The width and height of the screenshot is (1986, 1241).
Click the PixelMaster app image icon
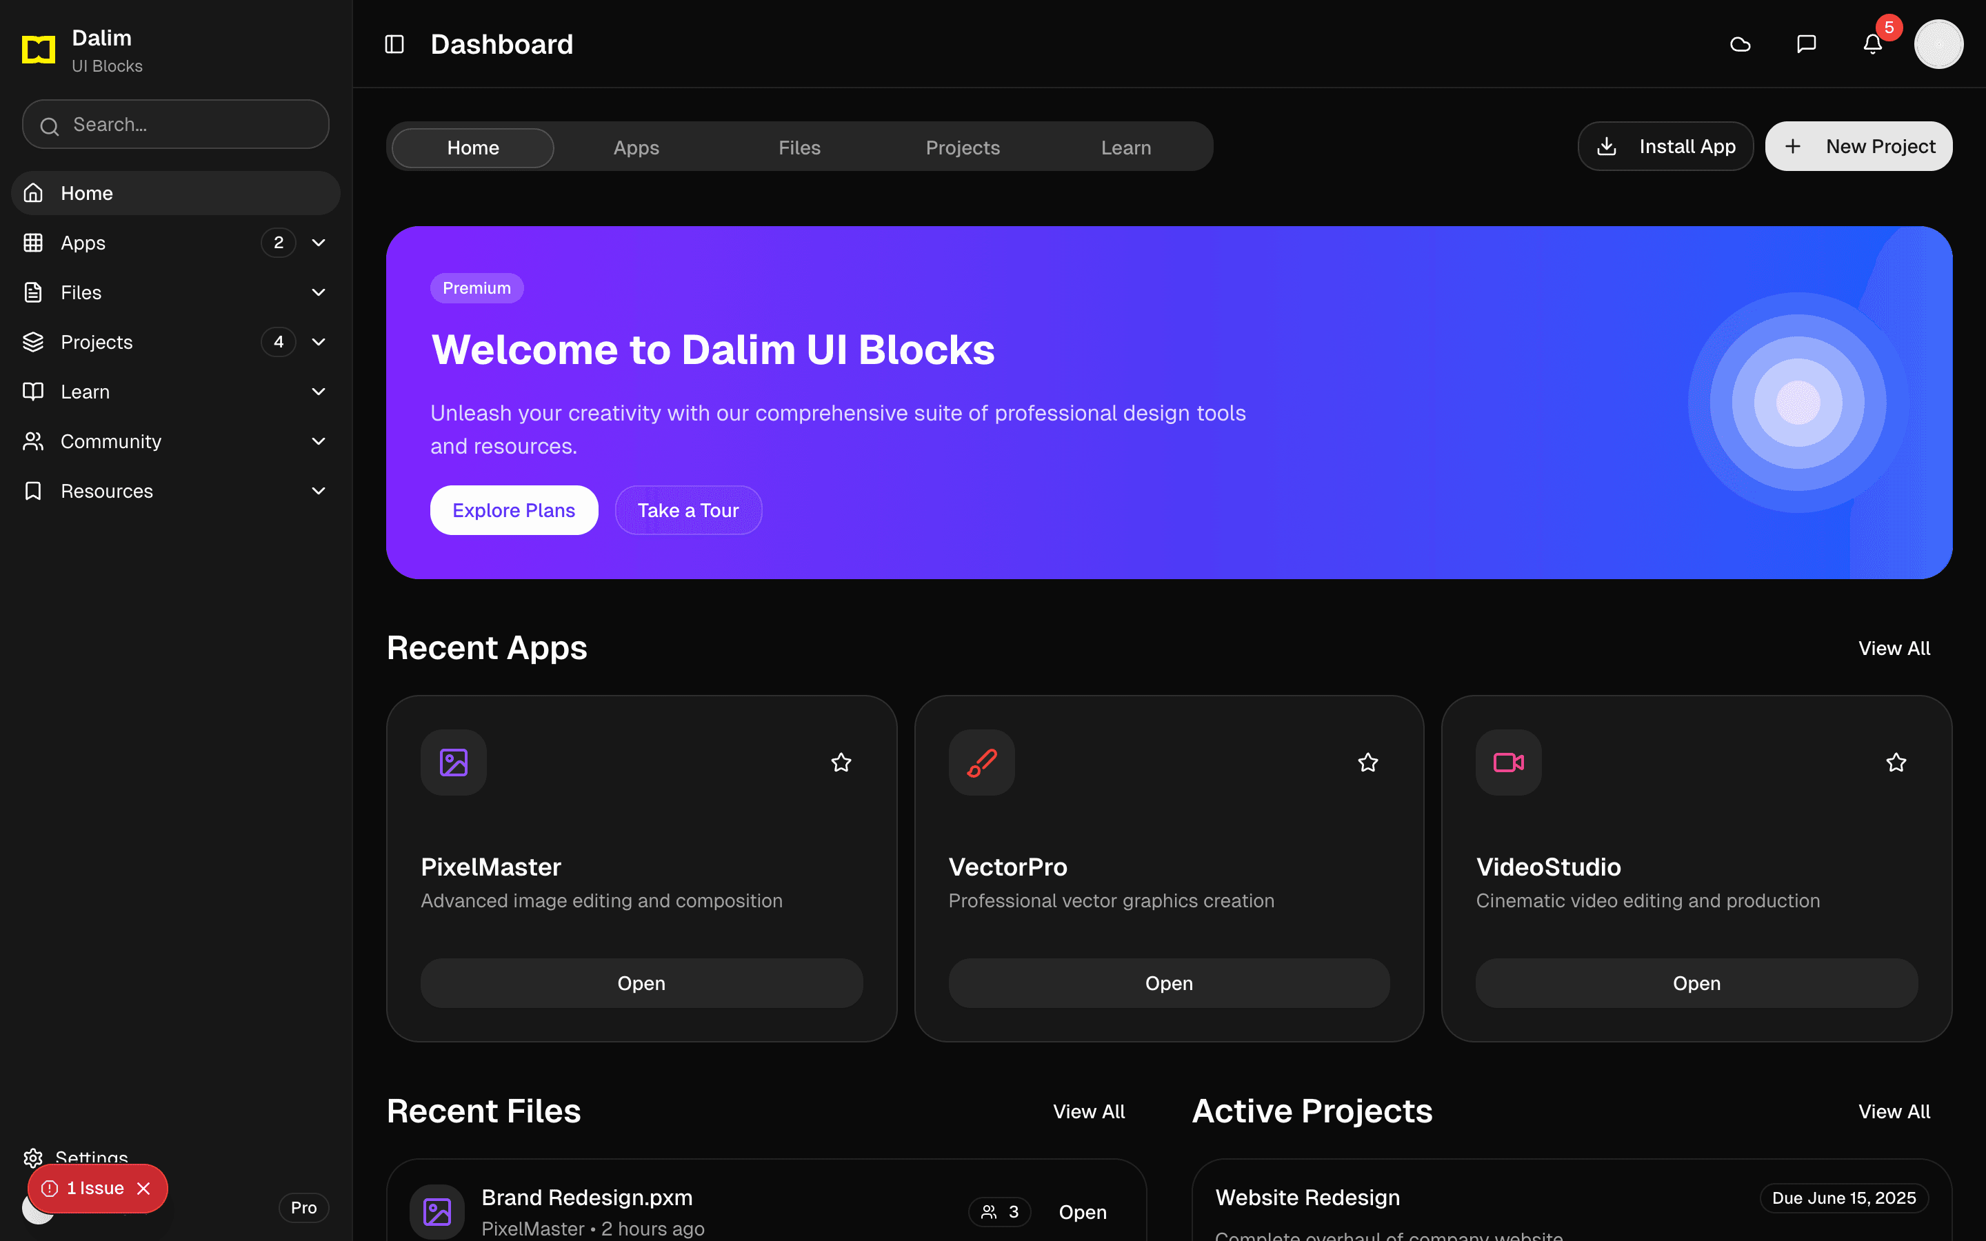click(454, 763)
